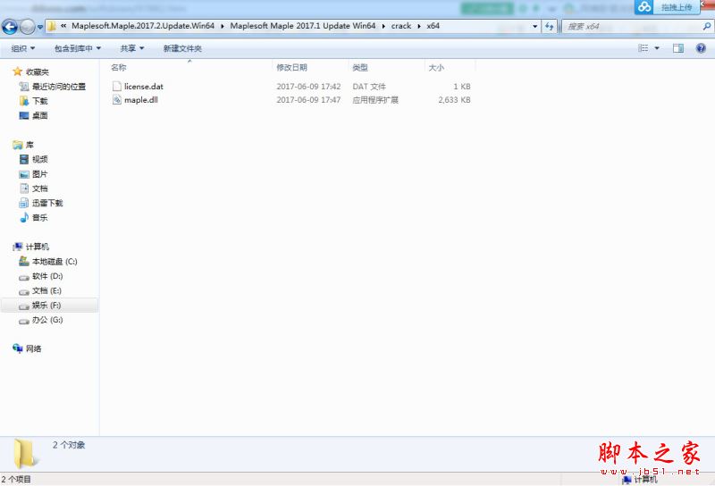Click the Forward navigation arrow button
Screen dimensions: 715x486
click(x=28, y=27)
